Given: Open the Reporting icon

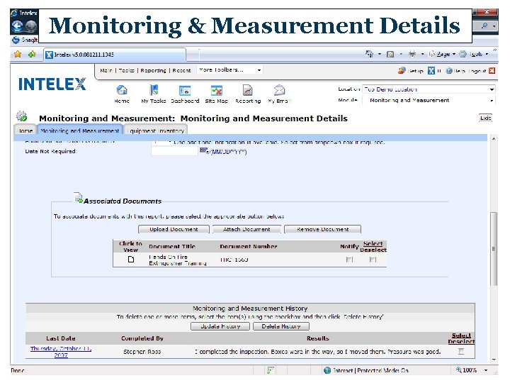Looking at the screenshot, I should [247, 90].
